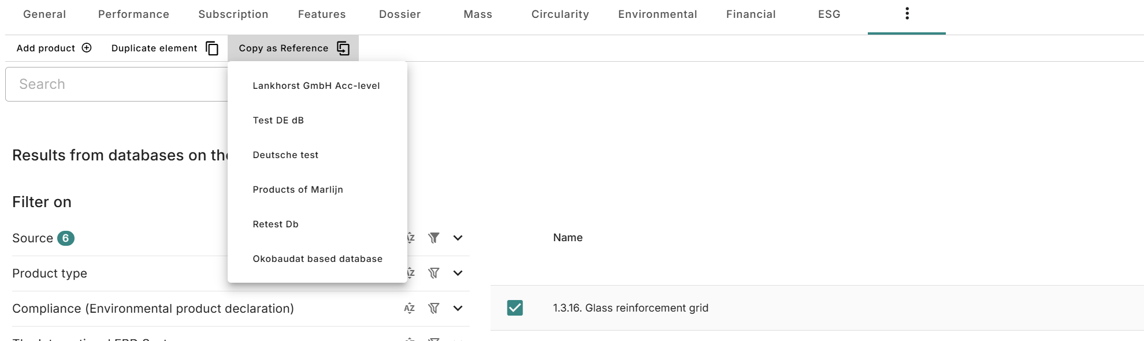View the Financial tab
The image size is (1144, 341).
(751, 14)
